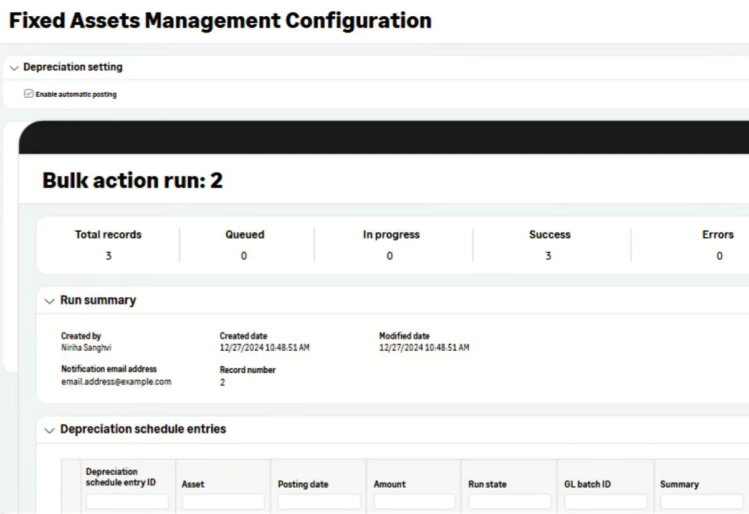Select the Total records count
This screenshot has height=514, width=749.
coord(108,256)
